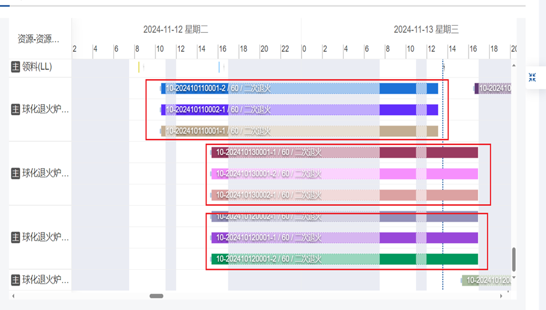This screenshot has width=546, height=310.
Task: Click 主 icon of the first 球化退火炉 row
Action: click(x=16, y=110)
